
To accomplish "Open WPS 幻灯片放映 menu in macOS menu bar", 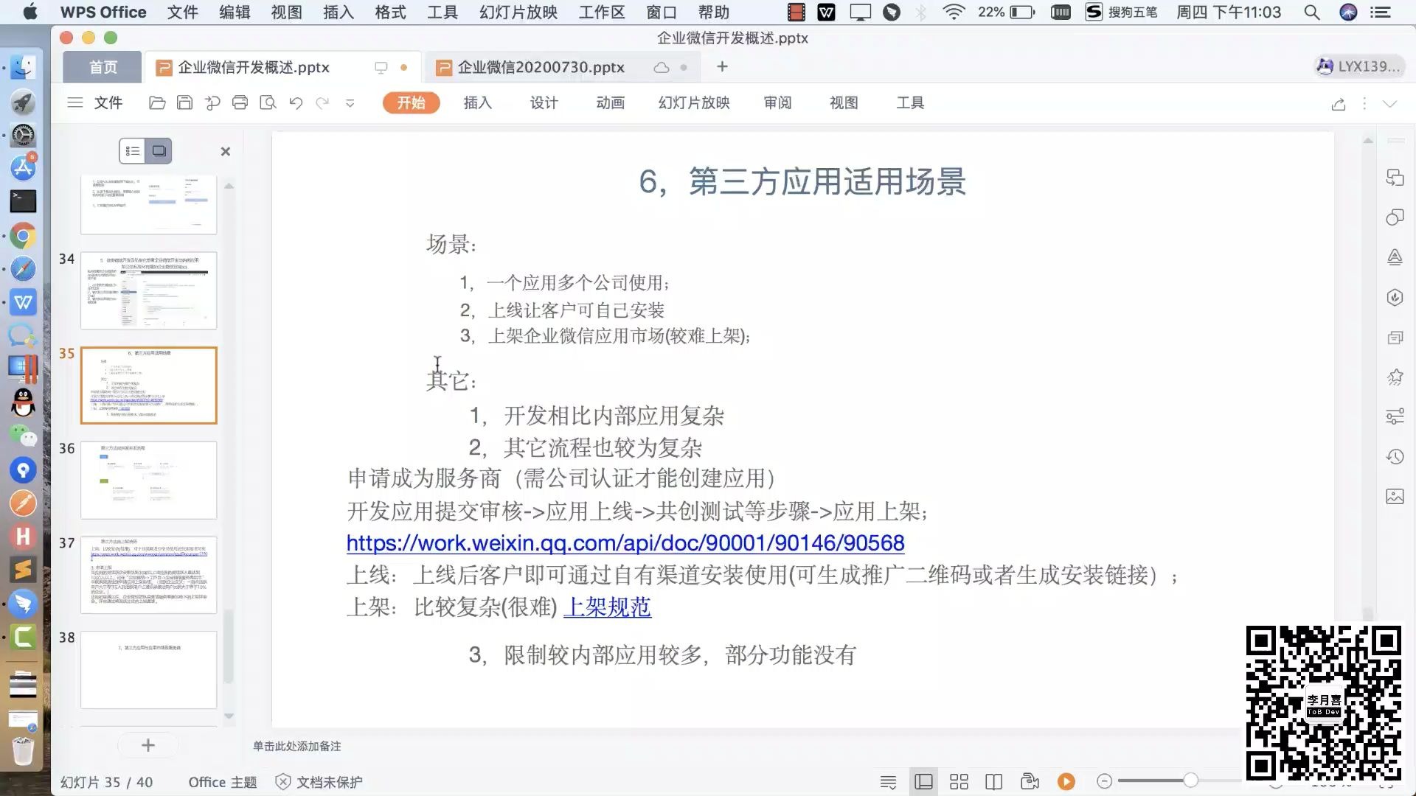I will coord(518,13).
